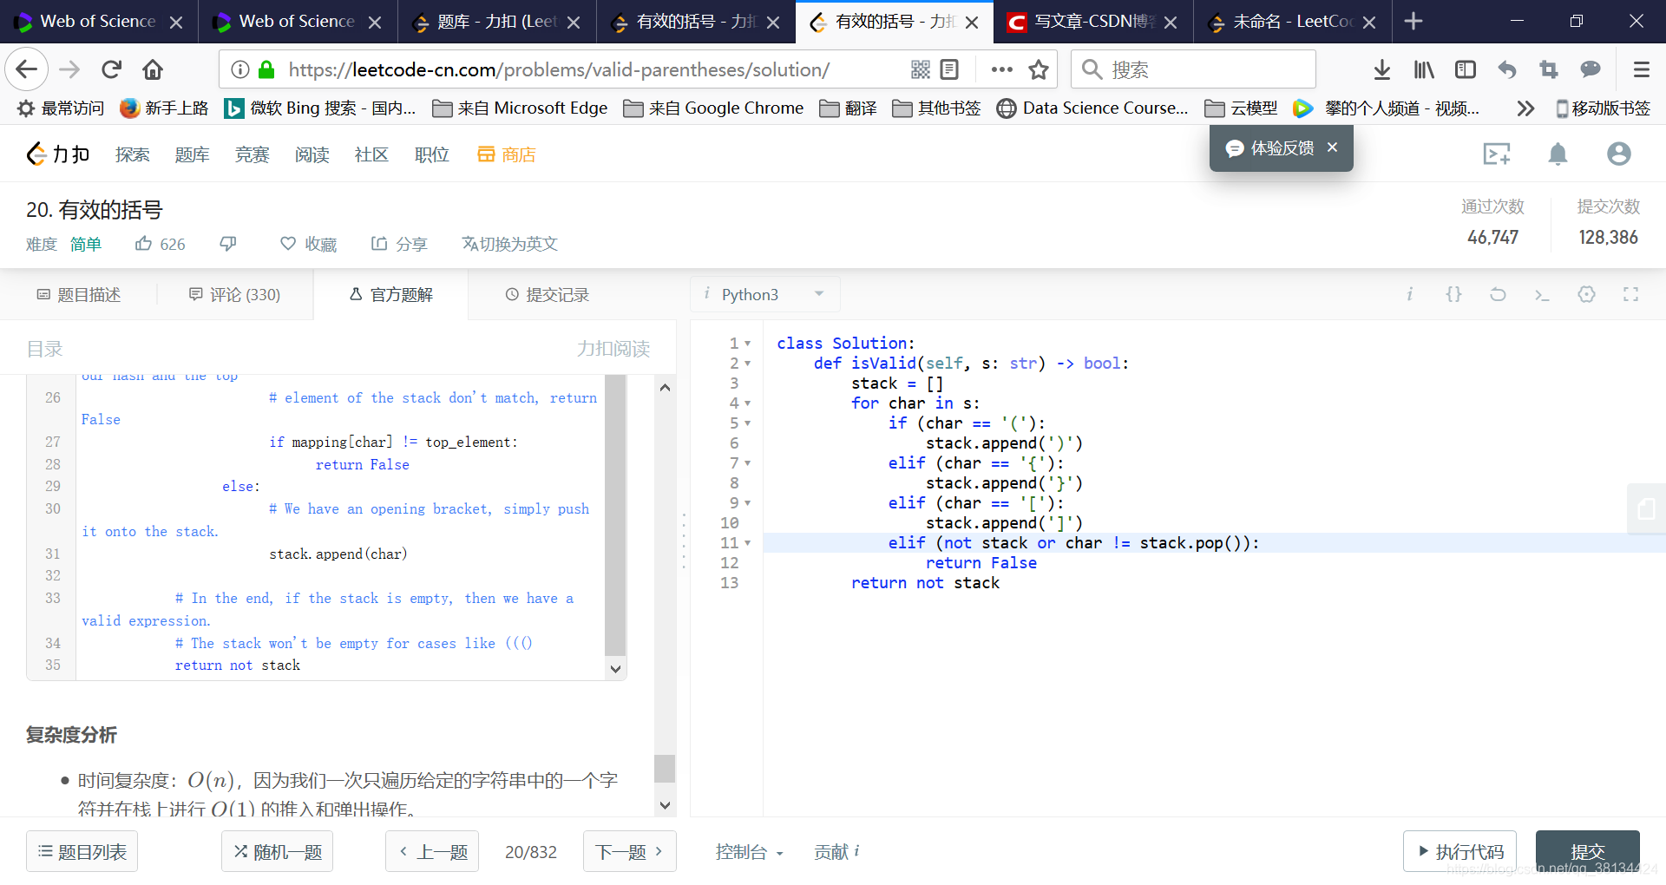Submit the solution with 提交
The height and width of the screenshot is (885, 1666).
pos(1587,851)
